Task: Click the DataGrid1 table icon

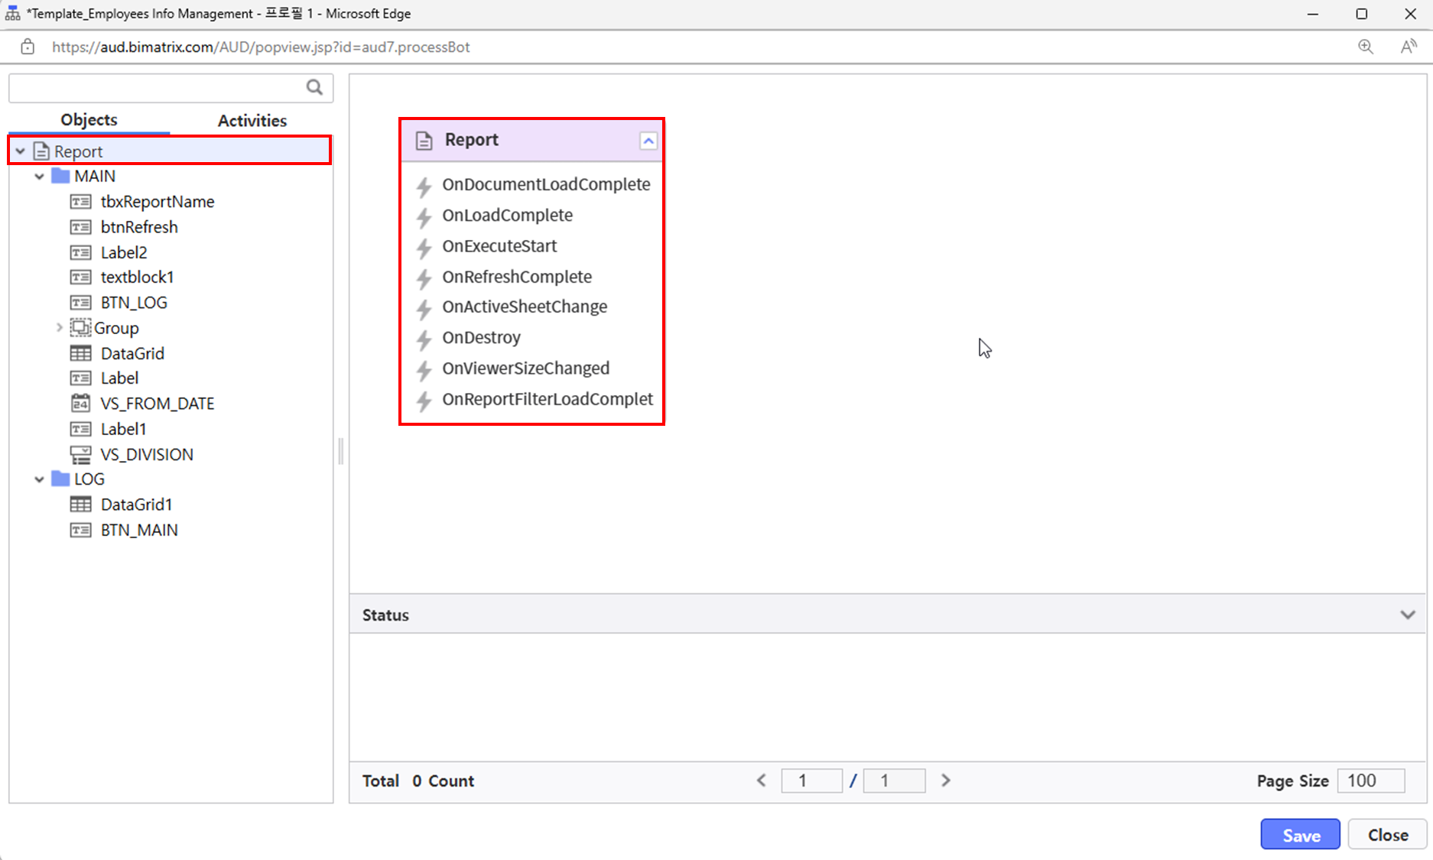Action: tap(80, 505)
